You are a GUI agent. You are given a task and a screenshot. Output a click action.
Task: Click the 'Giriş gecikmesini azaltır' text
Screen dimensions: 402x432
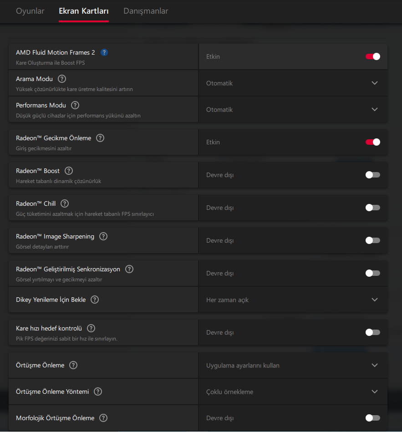[44, 148]
